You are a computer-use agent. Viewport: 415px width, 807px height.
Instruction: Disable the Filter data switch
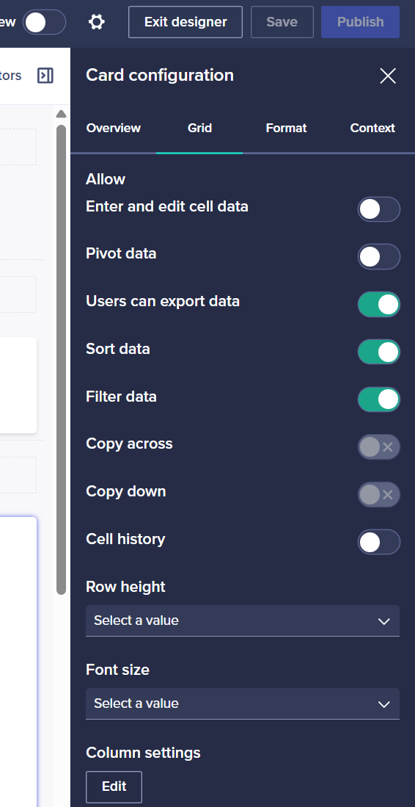(x=379, y=399)
